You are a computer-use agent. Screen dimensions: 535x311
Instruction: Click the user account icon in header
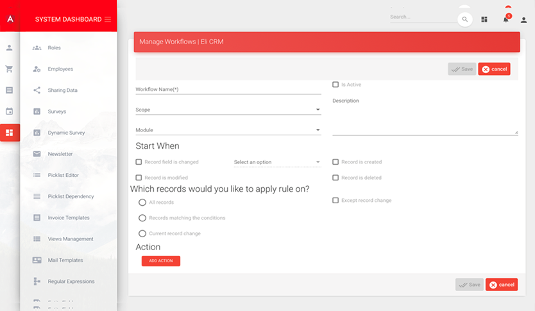pos(523,20)
